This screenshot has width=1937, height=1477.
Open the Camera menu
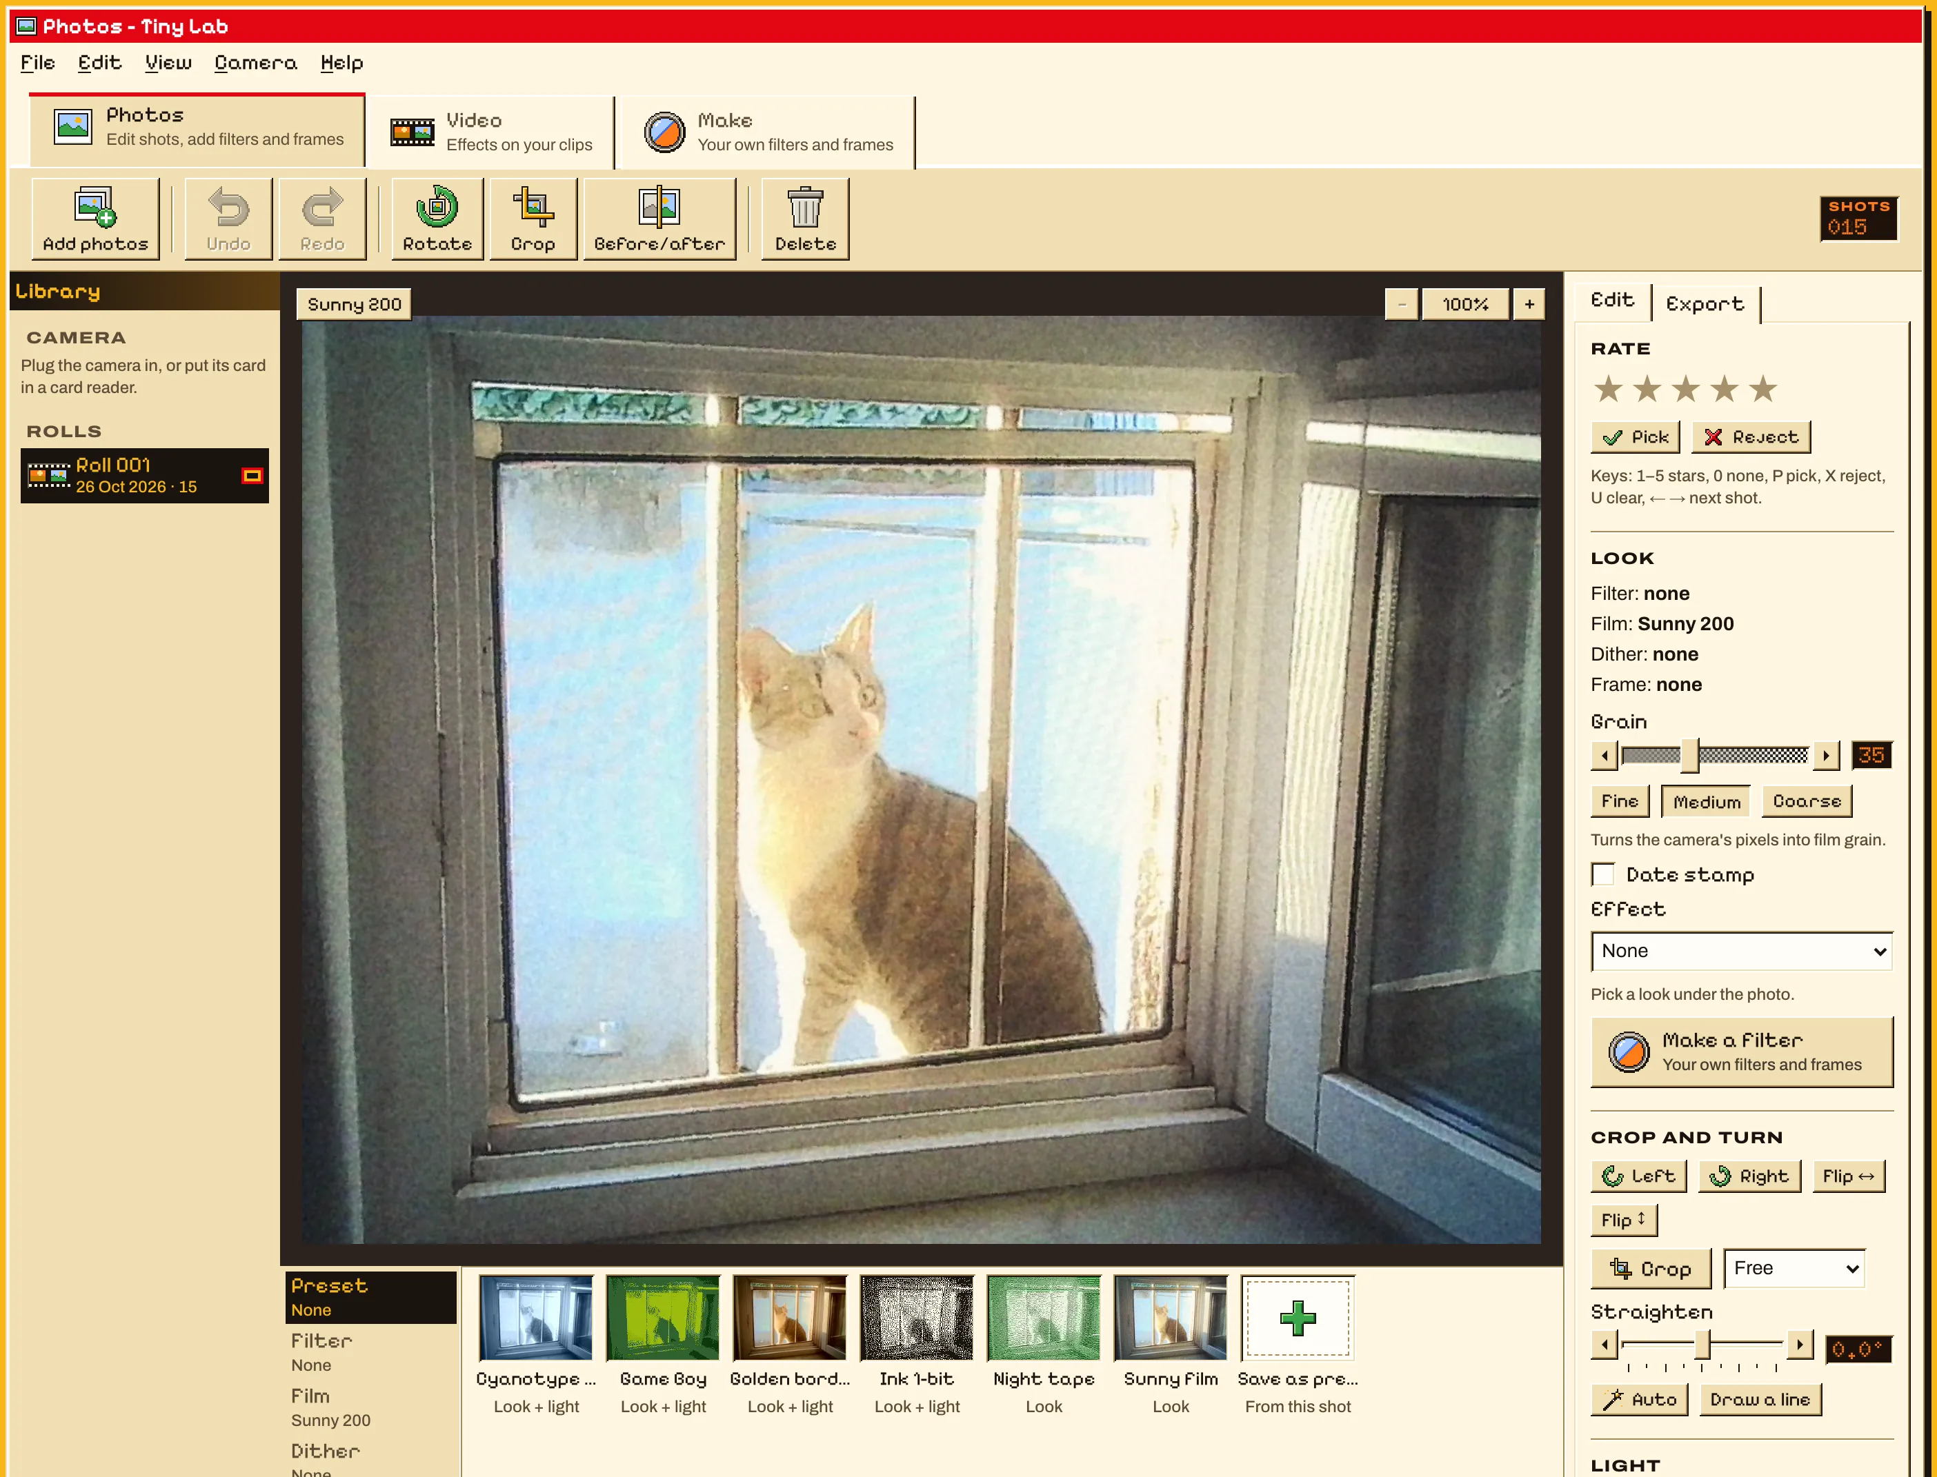click(x=256, y=63)
